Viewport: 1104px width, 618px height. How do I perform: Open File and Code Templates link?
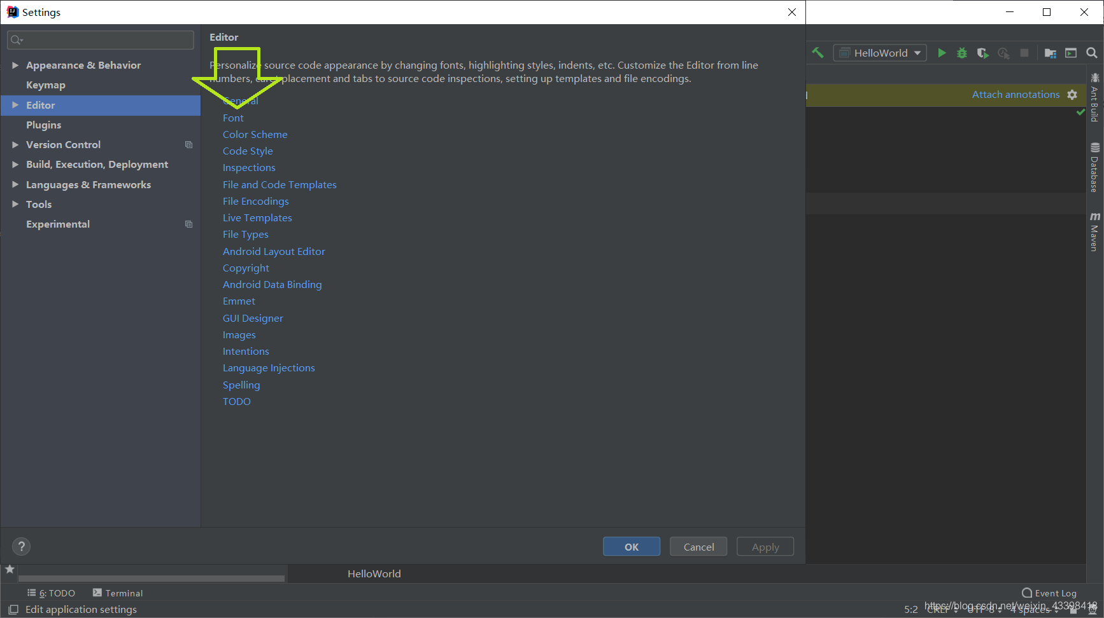pos(280,185)
